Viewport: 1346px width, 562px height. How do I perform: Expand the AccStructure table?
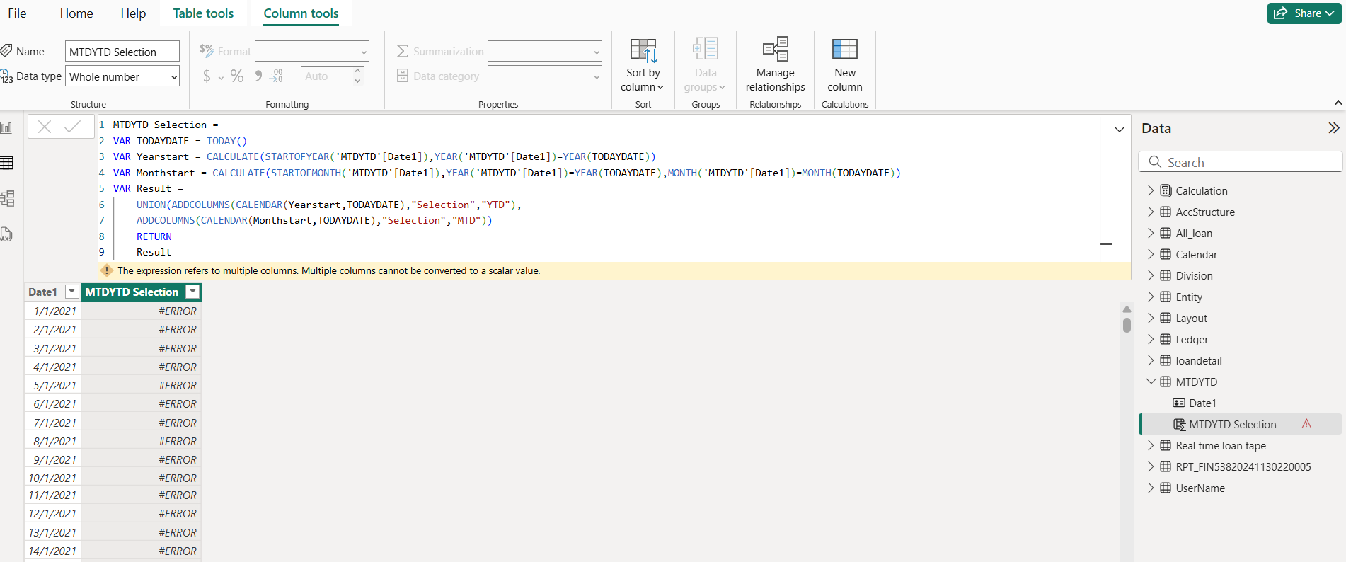click(x=1151, y=212)
